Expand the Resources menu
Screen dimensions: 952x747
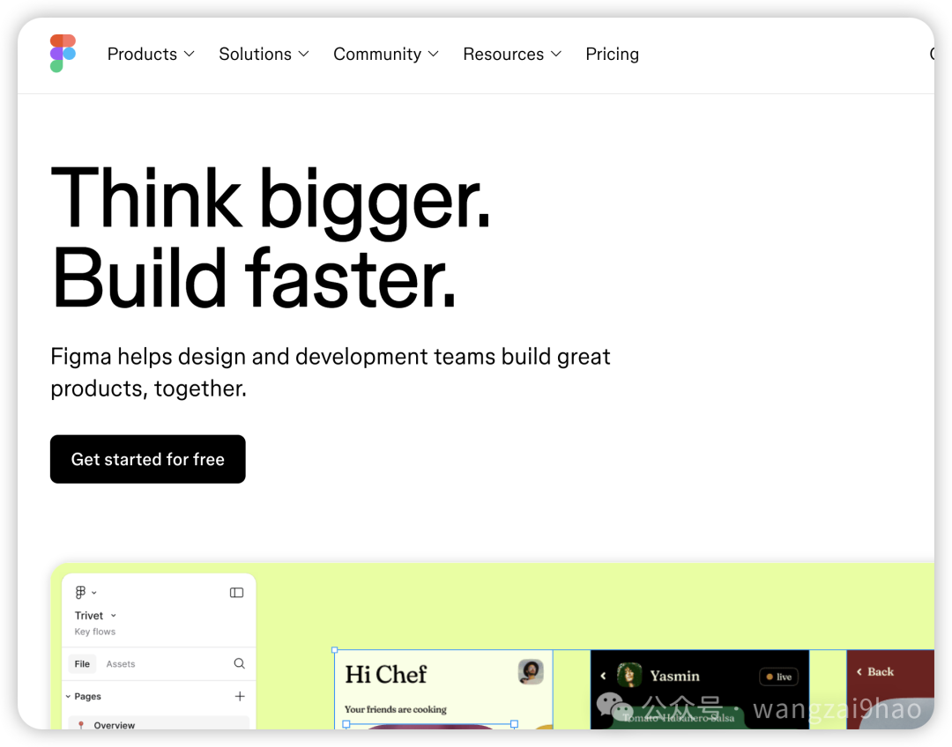[512, 54]
